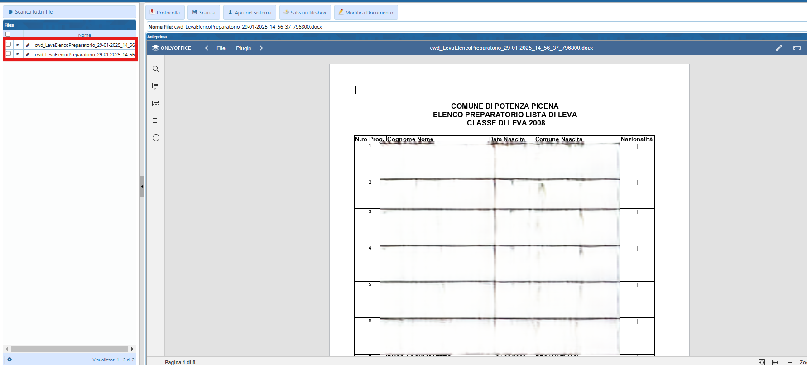Click the Protocolla button
This screenshot has height=365, width=807.
pos(165,13)
